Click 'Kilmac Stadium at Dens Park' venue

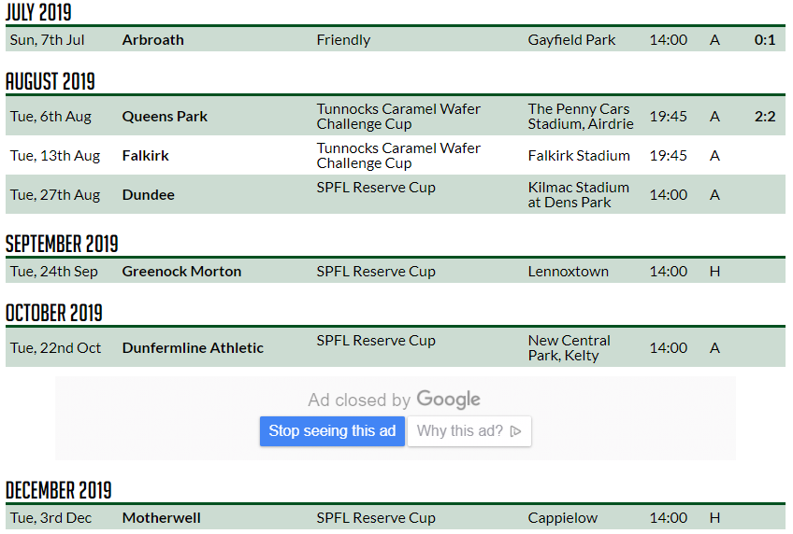[x=579, y=195]
